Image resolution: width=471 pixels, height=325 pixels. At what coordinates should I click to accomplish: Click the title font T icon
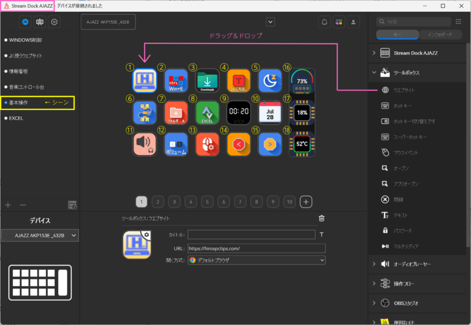tap(321, 234)
